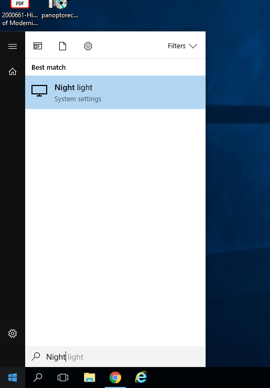Open the settings gear in left sidebar
This screenshot has width=270, height=388.
point(13,333)
